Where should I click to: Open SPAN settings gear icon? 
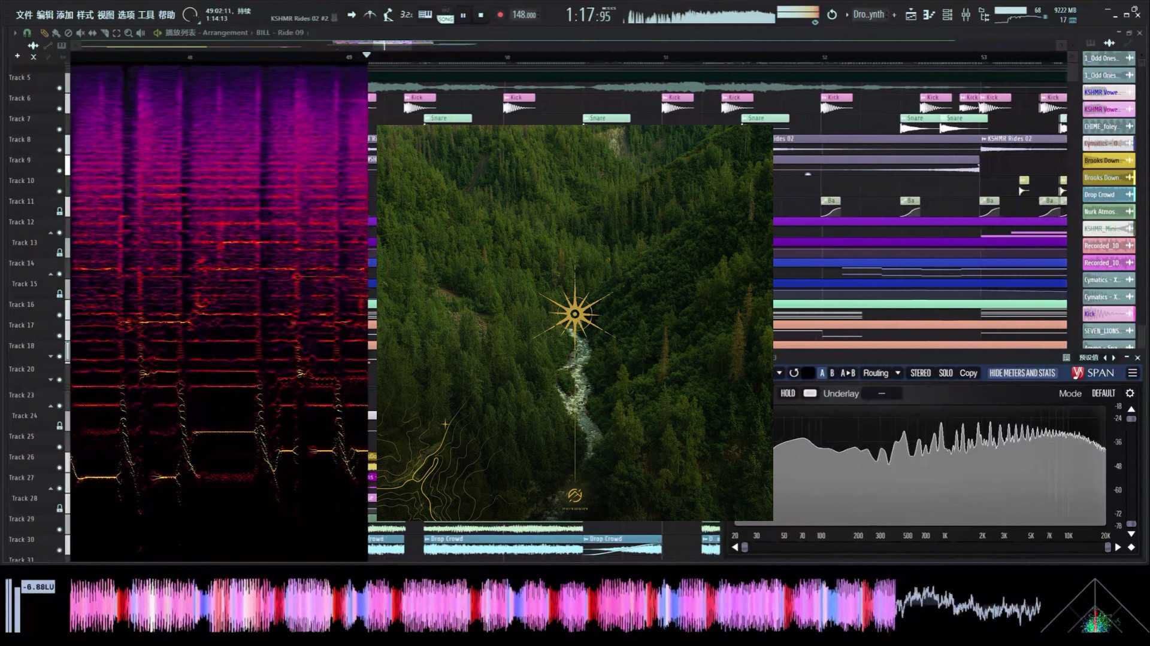[x=1130, y=394]
